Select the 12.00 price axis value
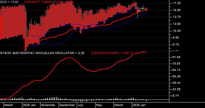Image resolution: width=205 pixels, height=108 pixels. point(177,24)
